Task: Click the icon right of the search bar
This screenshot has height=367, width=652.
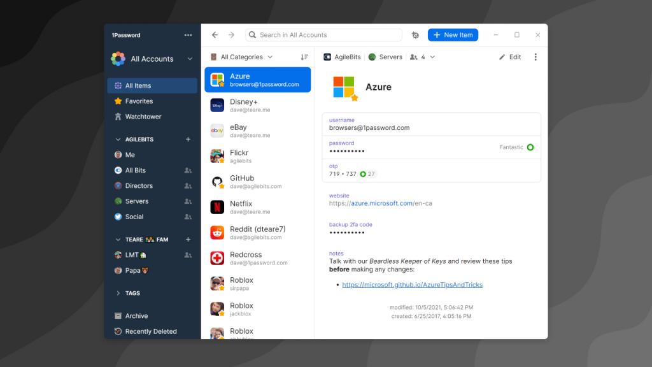Action: tap(415, 35)
